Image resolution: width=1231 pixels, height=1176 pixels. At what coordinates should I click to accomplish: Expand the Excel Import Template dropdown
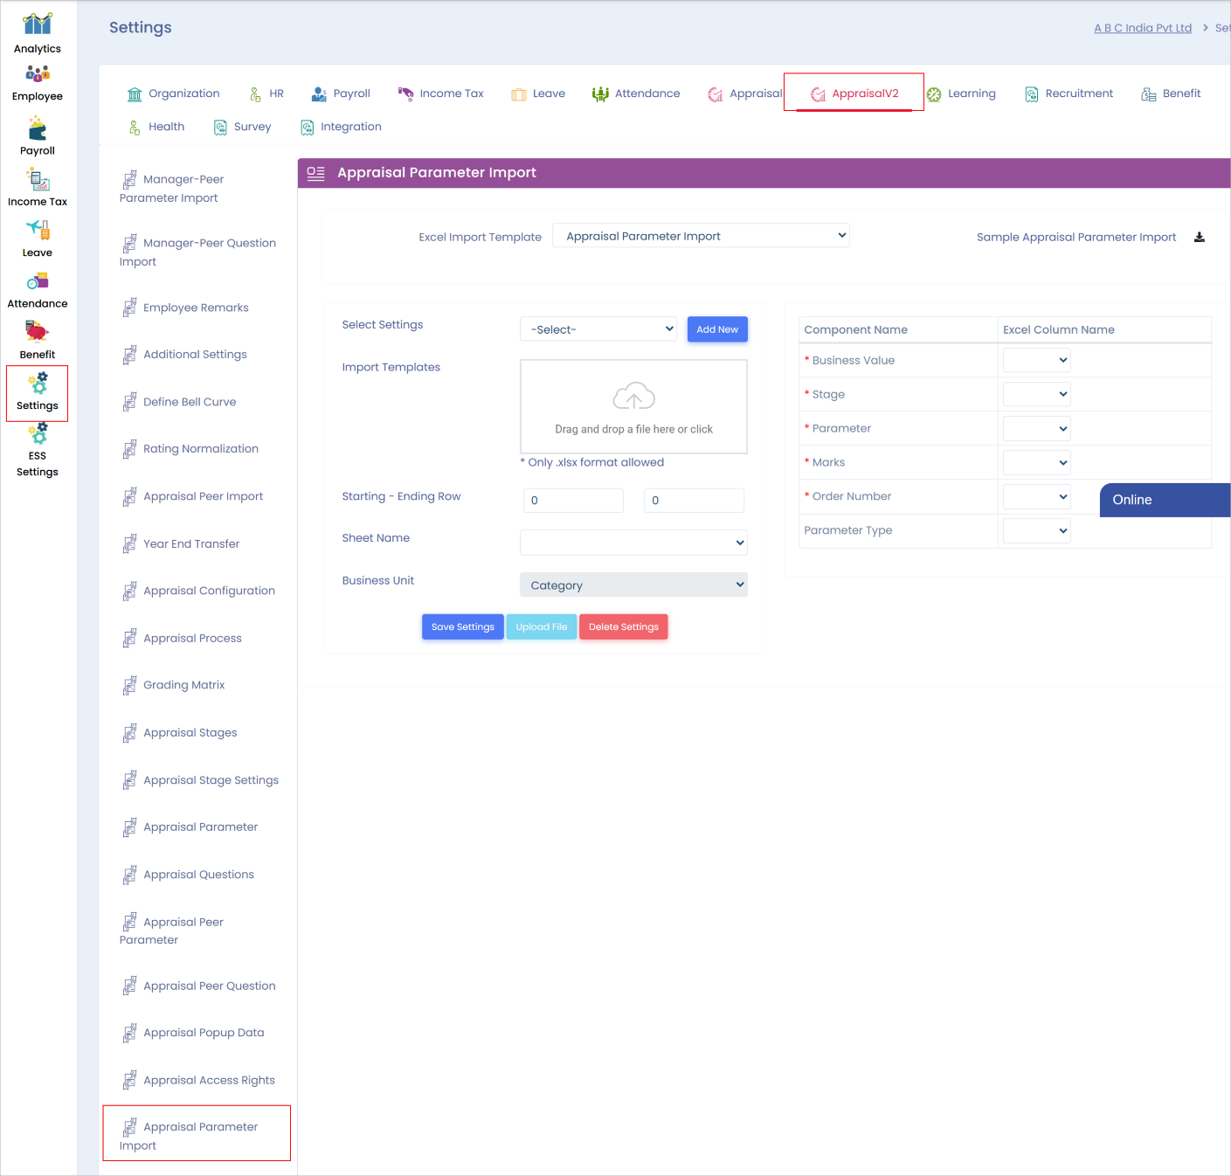(x=701, y=236)
